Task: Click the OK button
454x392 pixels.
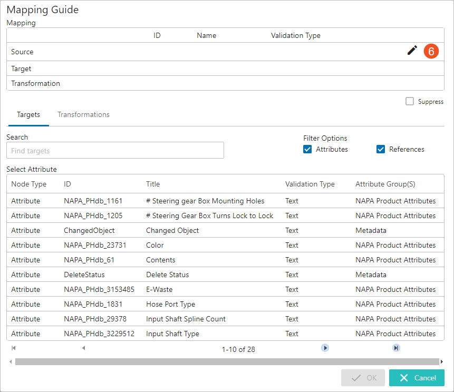Action: coord(363,378)
